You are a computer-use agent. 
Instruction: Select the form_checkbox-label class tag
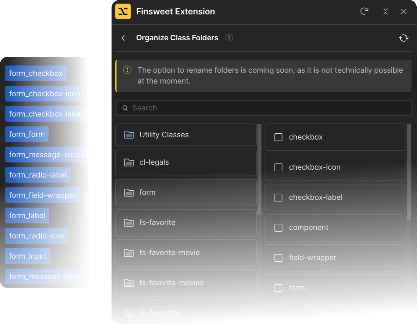(46, 114)
